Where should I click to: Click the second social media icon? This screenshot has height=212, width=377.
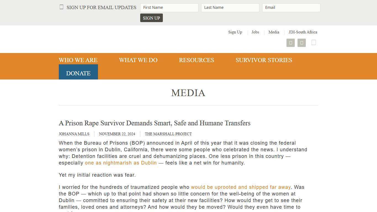click(x=302, y=43)
